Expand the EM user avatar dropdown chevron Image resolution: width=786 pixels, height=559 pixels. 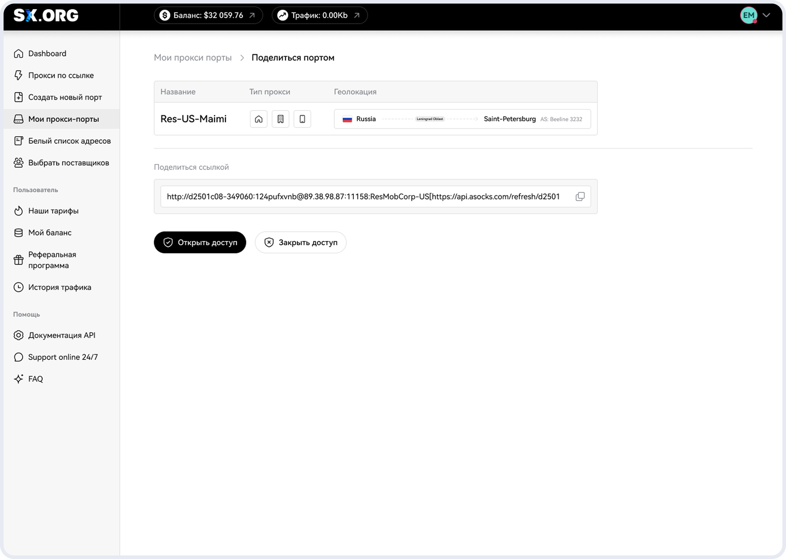[766, 15]
